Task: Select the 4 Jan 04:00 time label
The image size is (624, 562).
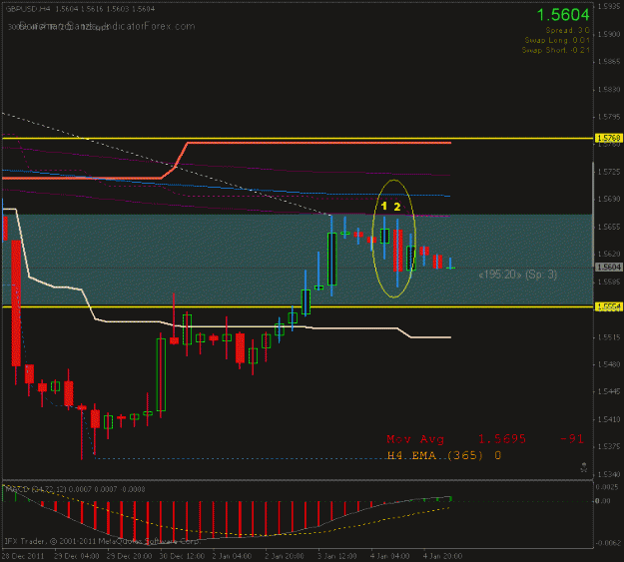Action: click(x=389, y=556)
